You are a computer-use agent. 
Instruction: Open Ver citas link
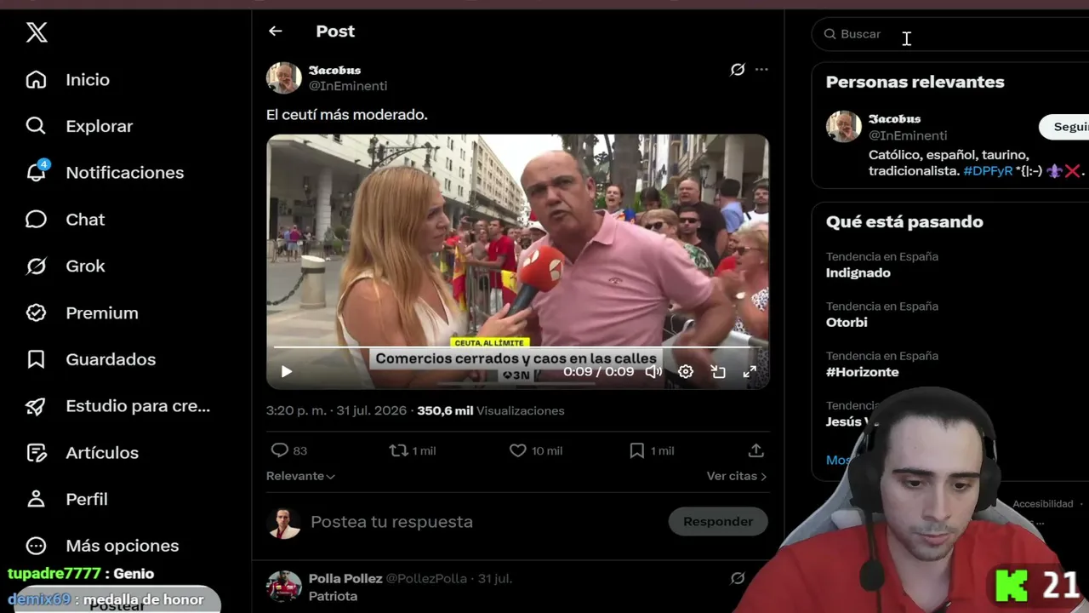point(737,476)
